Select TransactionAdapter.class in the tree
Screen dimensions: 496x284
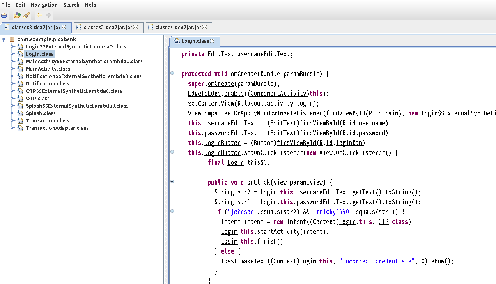coord(57,128)
